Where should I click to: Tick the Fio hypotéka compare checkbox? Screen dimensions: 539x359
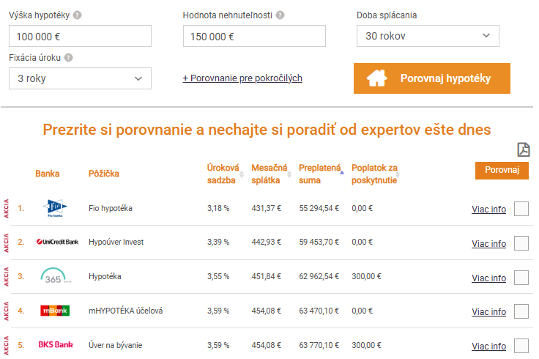click(x=521, y=209)
